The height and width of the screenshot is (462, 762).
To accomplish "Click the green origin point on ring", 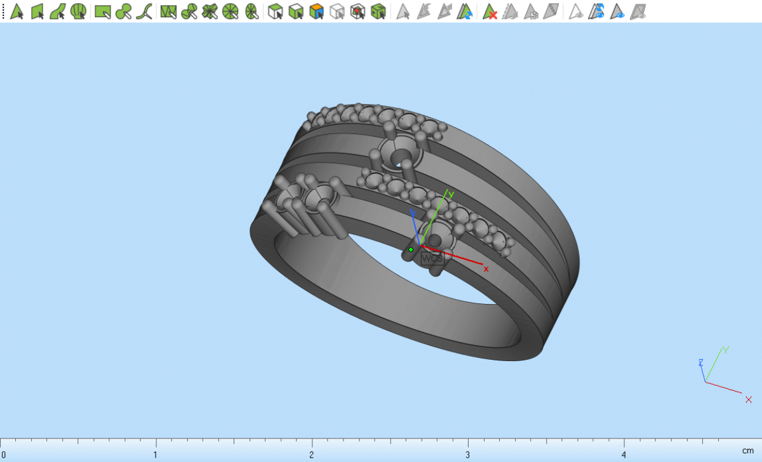I will click(x=411, y=249).
